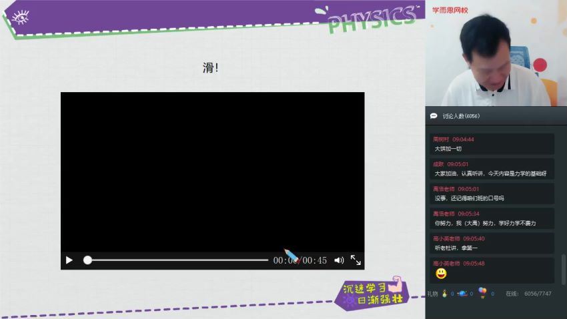Play the embedded video
Screen dimensions: 567x319
(69, 260)
